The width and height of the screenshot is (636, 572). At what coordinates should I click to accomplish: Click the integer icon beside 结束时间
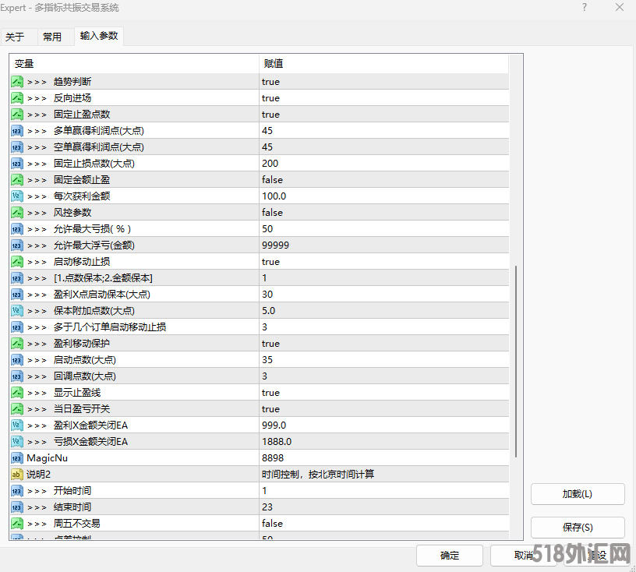click(x=17, y=507)
